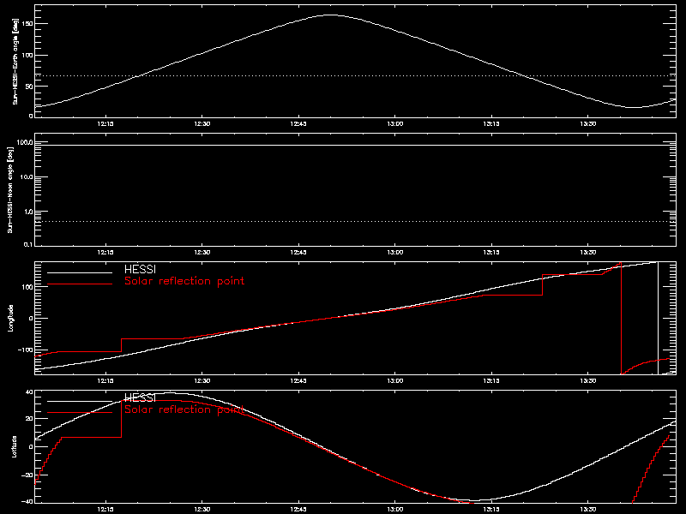Click the peak of the Earth angle curve
The width and height of the screenshot is (686, 514).
[x=330, y=15]
